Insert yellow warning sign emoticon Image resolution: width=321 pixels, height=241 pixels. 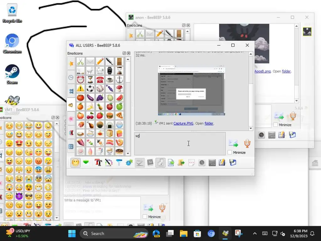point(81,88)
